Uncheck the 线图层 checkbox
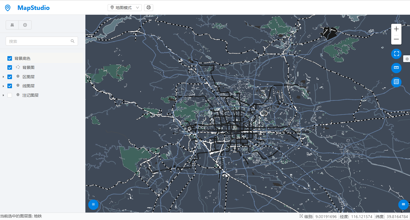Image resolution: width=410 pixels, height=220 pixels. click(x=10, y=86)
